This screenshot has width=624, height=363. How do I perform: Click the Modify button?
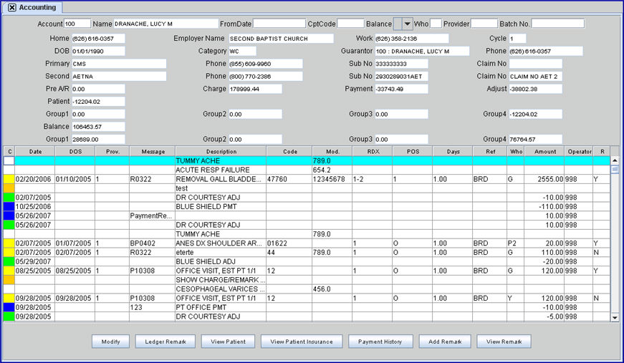110,342
